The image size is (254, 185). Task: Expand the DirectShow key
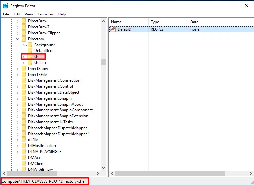pos(17,69)
